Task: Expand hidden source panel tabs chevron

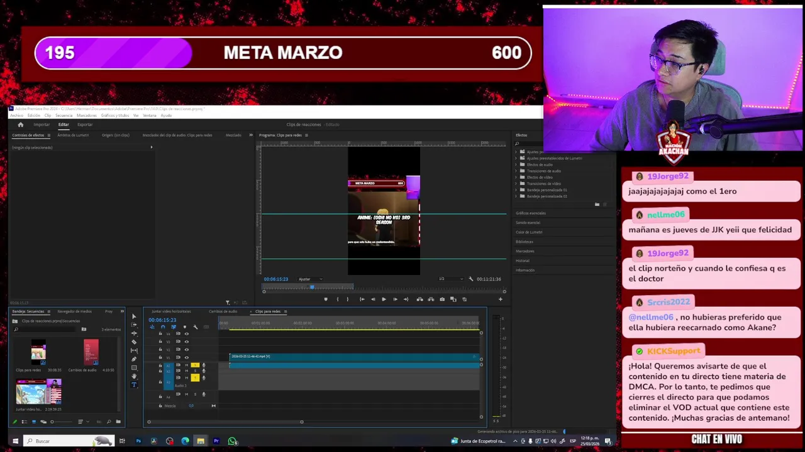Action: coord(251,135)
